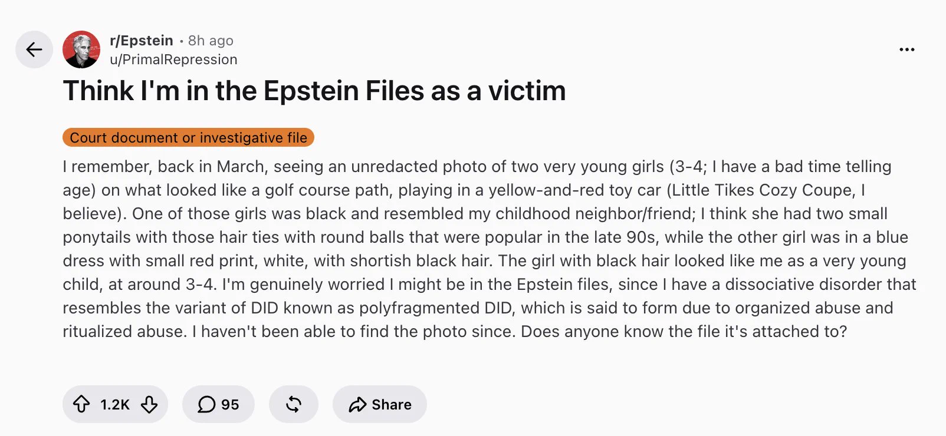Open u/PrimalRepression's user profile

pyautogui.click(x=173, y=60)
